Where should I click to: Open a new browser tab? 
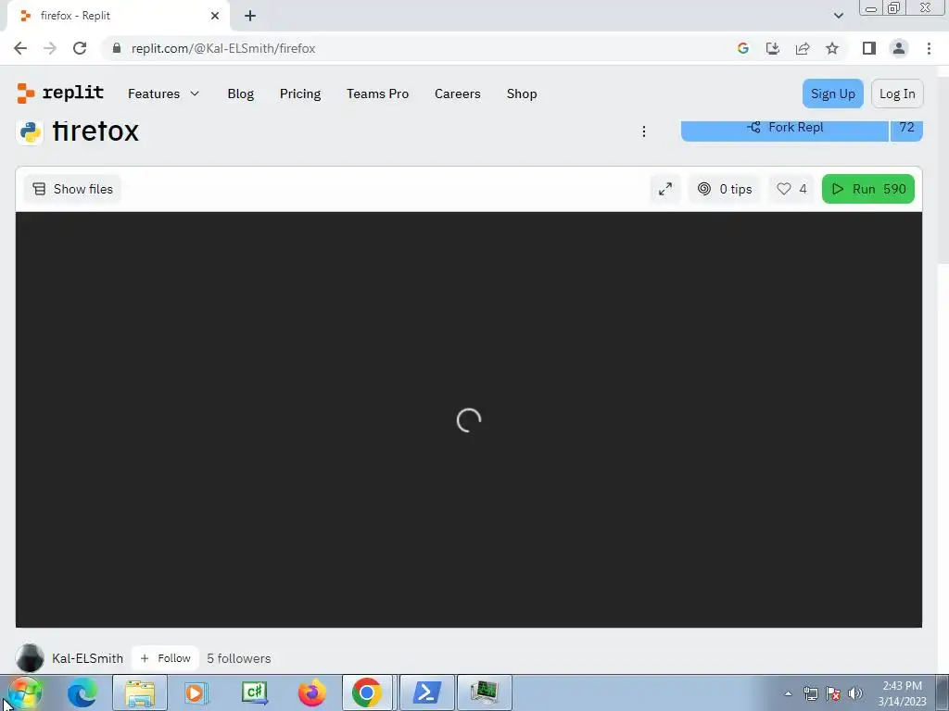click(x=250, y=16)
